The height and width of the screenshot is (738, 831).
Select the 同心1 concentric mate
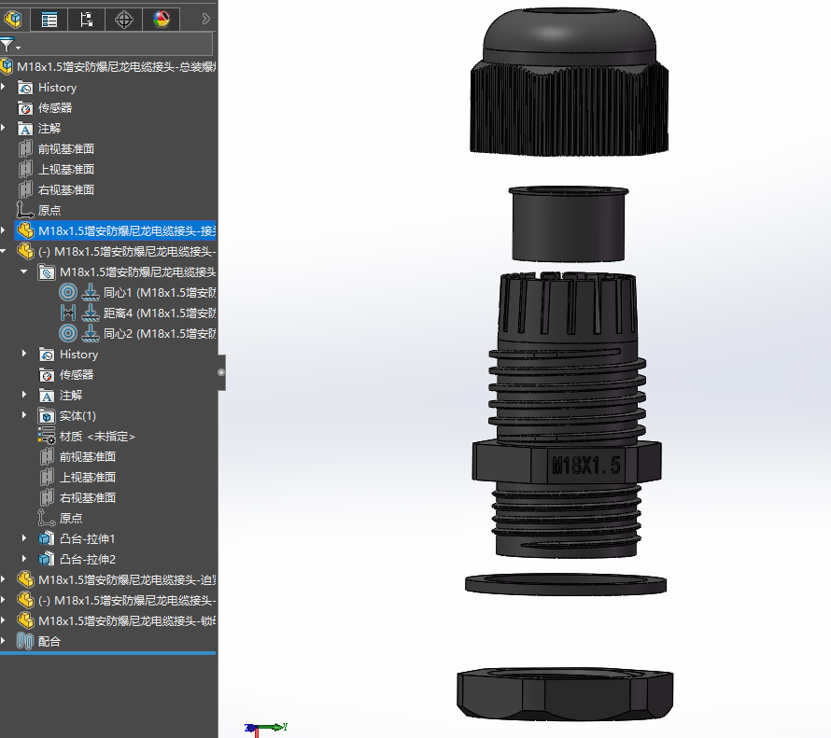click(x=159, y=293)
